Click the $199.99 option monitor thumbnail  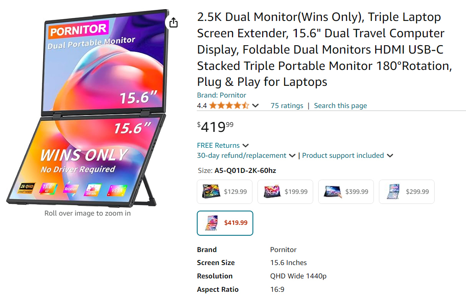272,191
